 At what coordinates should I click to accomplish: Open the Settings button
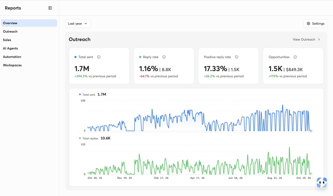316,23
